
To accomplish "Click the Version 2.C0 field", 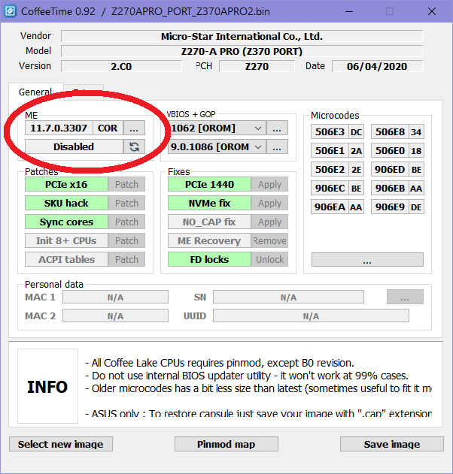I will pos(121,66).
